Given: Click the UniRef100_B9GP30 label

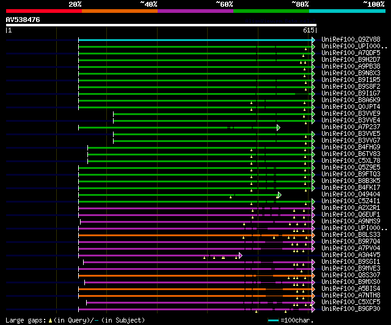Looking at the screenshot, I should pos(351,309).
